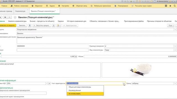Image resolution: width=177 pixels, height=99 pixels.
Task: Click the Запустить процесс button
Action: (42, 26)
